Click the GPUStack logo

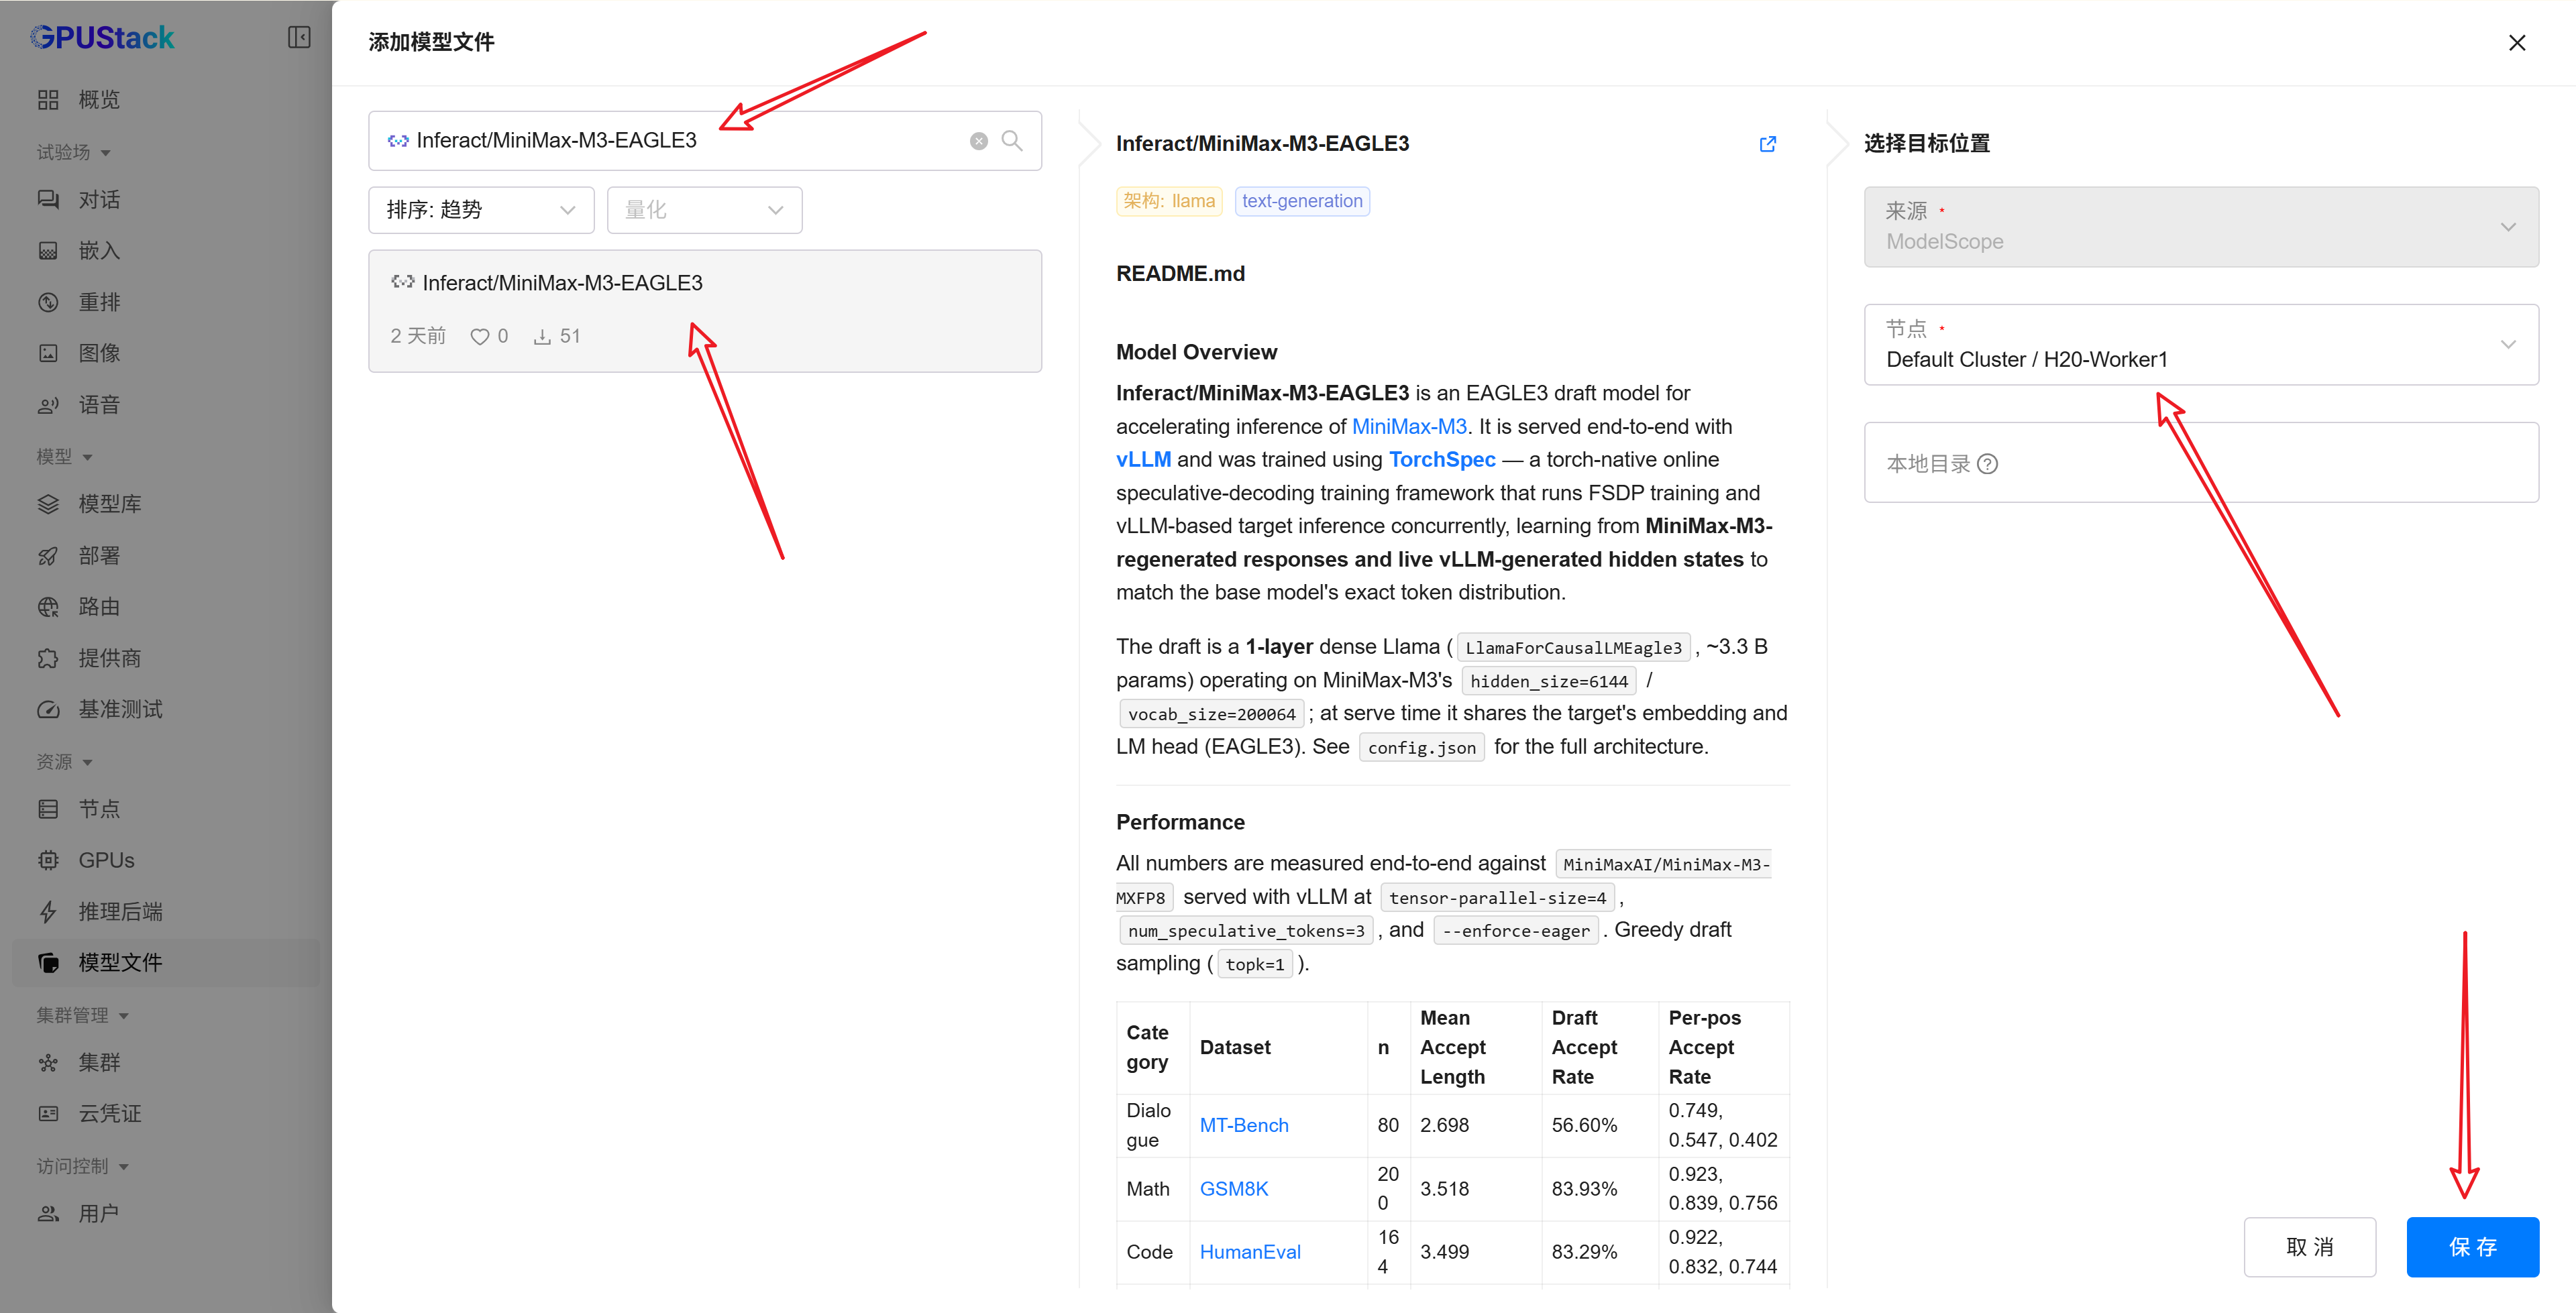pos(102,38)
